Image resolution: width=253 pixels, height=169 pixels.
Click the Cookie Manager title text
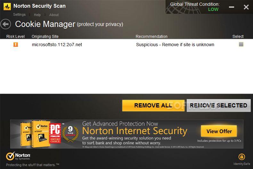click(45, 24)
